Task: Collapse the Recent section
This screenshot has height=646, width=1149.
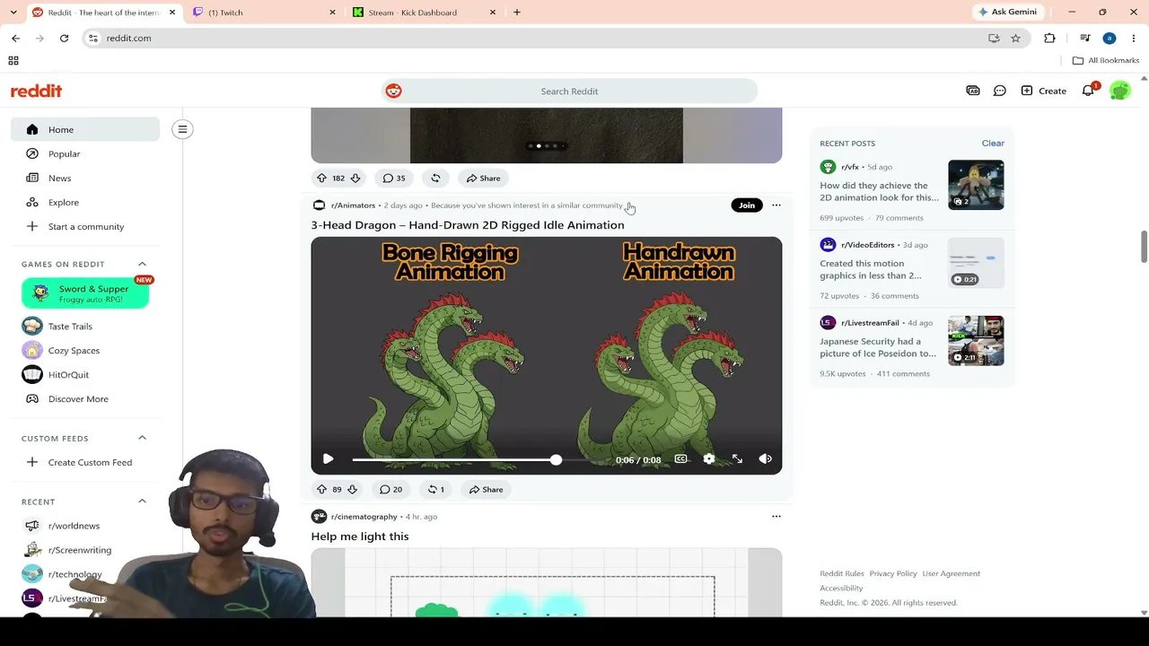Action: click(x=142, y=502)
